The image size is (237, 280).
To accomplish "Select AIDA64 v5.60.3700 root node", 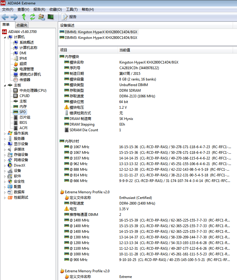I will (x=23, y=32).
